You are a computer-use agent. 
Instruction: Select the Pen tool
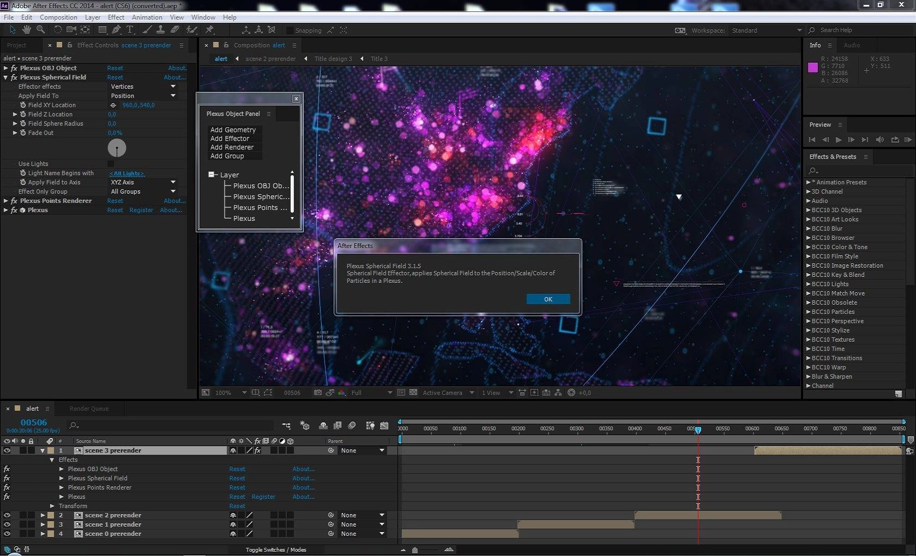[116, 29]
